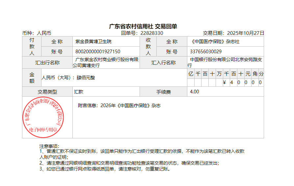
Task: Select payee account number 337656030029
Action: click(206, 52)
